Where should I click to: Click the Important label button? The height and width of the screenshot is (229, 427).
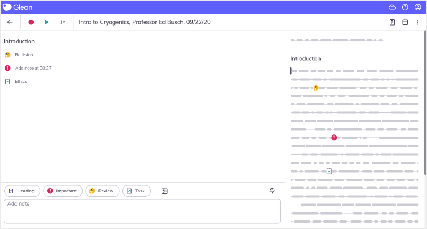(63, 191)
